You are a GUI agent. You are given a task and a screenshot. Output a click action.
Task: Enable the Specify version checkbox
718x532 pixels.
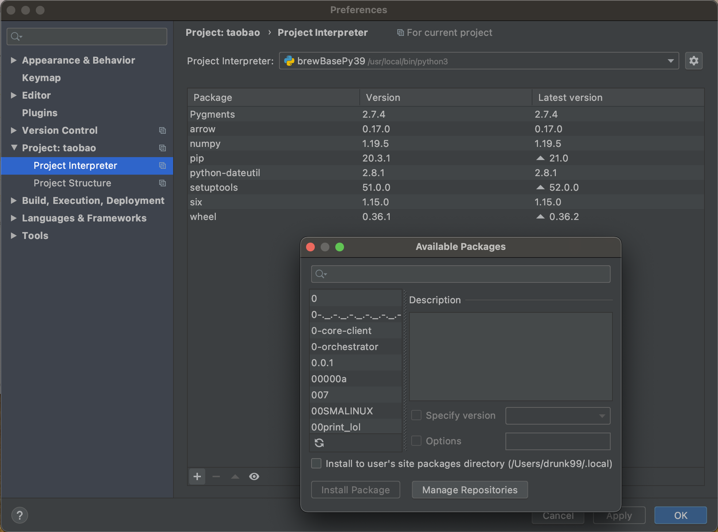click(416, 415)
